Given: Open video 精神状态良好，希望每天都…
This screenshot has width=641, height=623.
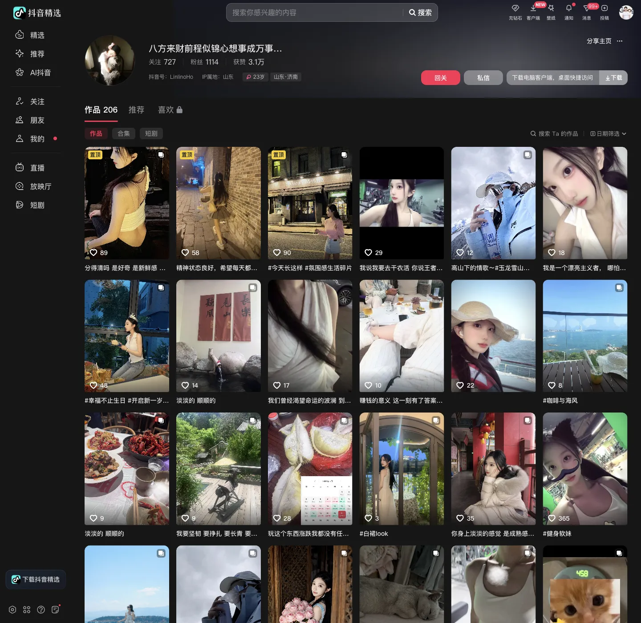Looking at the screenshot, I should [x=219, y=203].
